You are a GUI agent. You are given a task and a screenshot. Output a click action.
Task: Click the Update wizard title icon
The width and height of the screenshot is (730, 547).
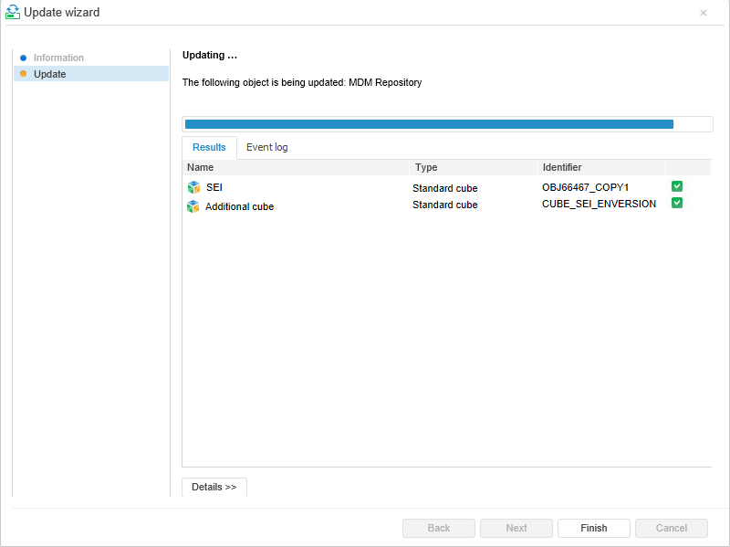(x=13, y=12)
